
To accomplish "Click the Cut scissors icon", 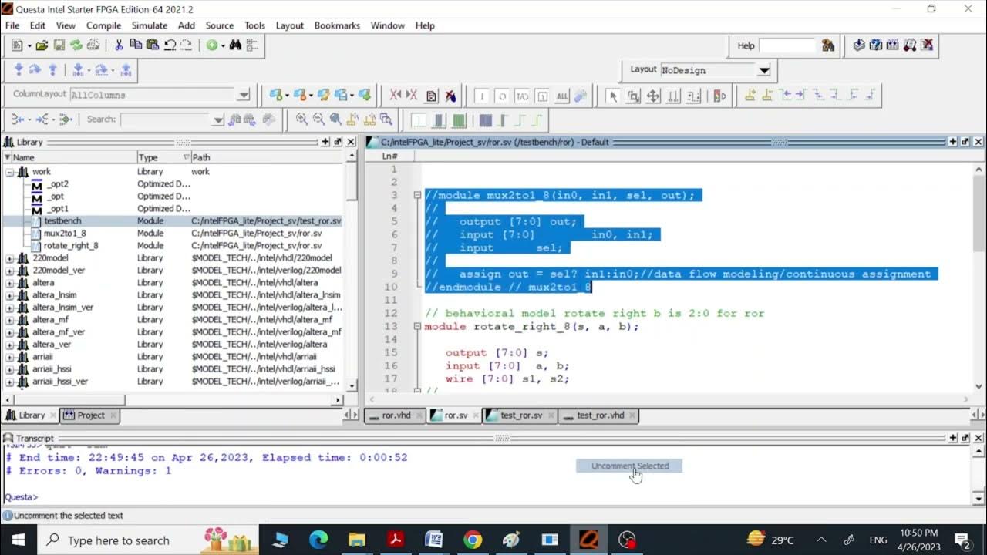I will [x=119, y=45].
